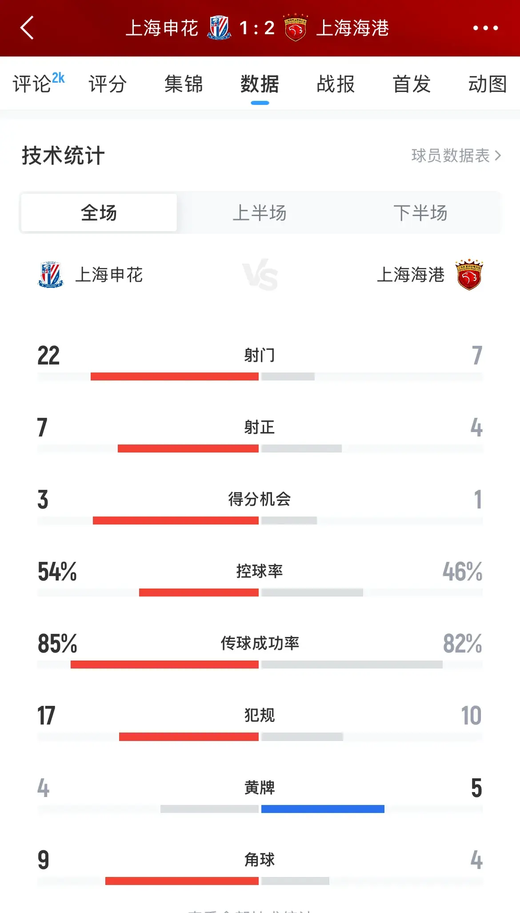Open the three-dot more menu
This screenshot has width=520, height=913.
pyautogui.click(x=485, y=28)
